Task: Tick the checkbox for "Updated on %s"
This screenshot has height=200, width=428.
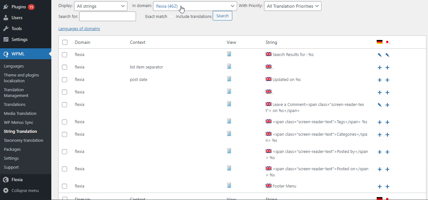Action: (x=64, y=80)
